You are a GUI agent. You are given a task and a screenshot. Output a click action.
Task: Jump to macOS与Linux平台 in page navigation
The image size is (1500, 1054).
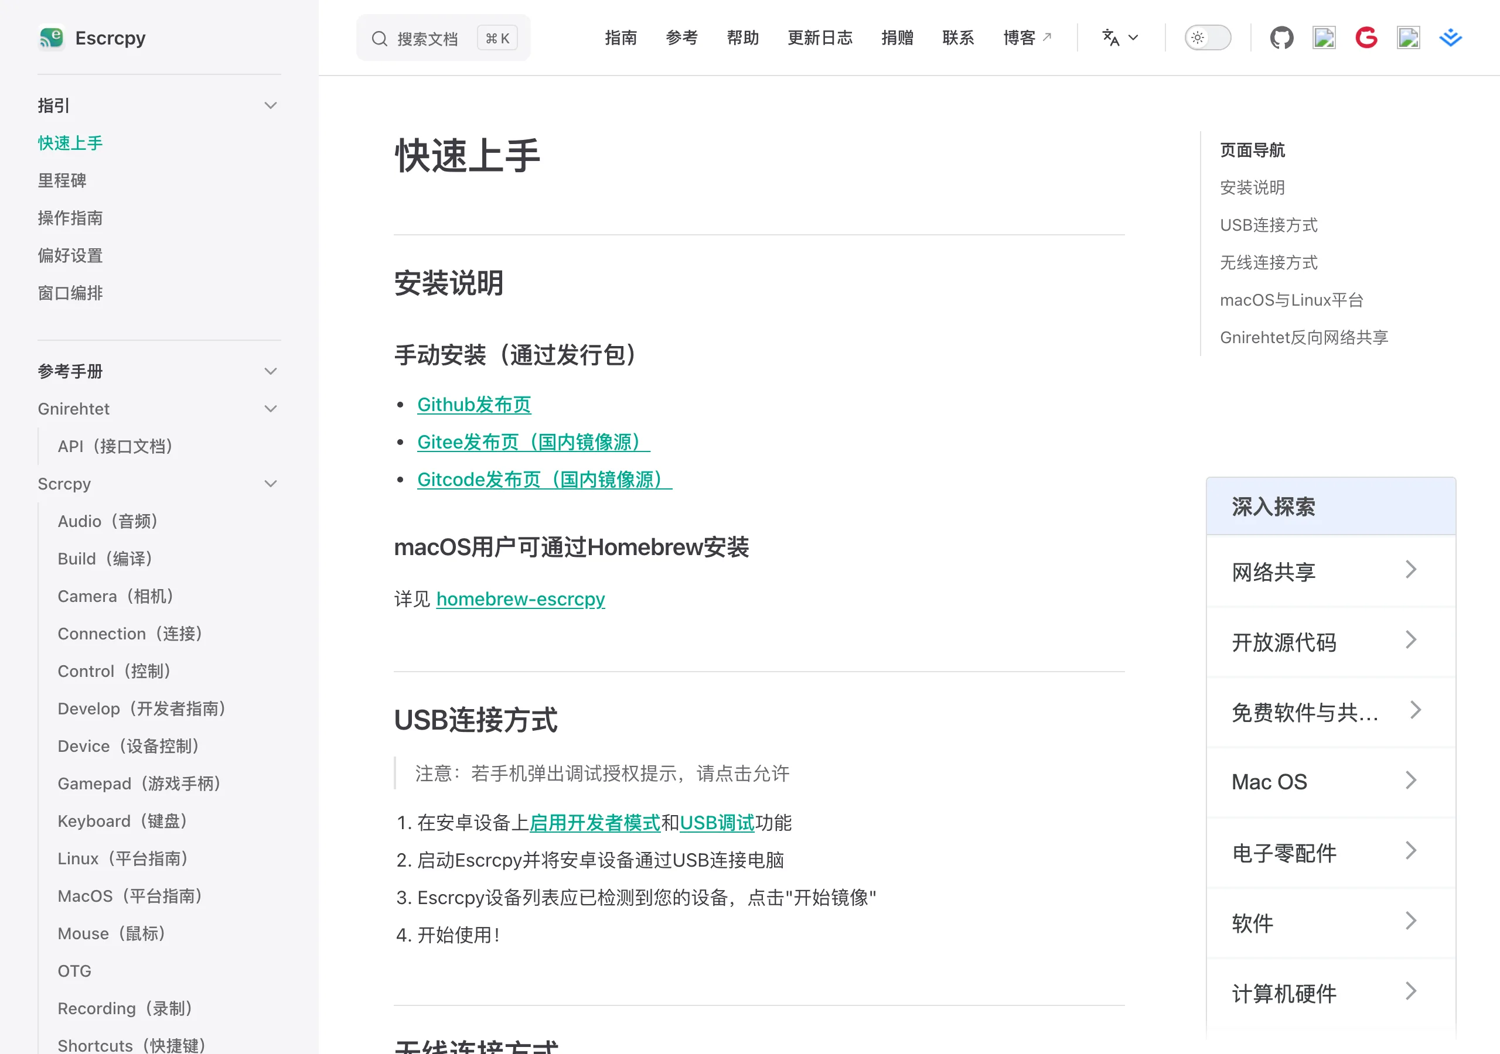coord(1291,300)
